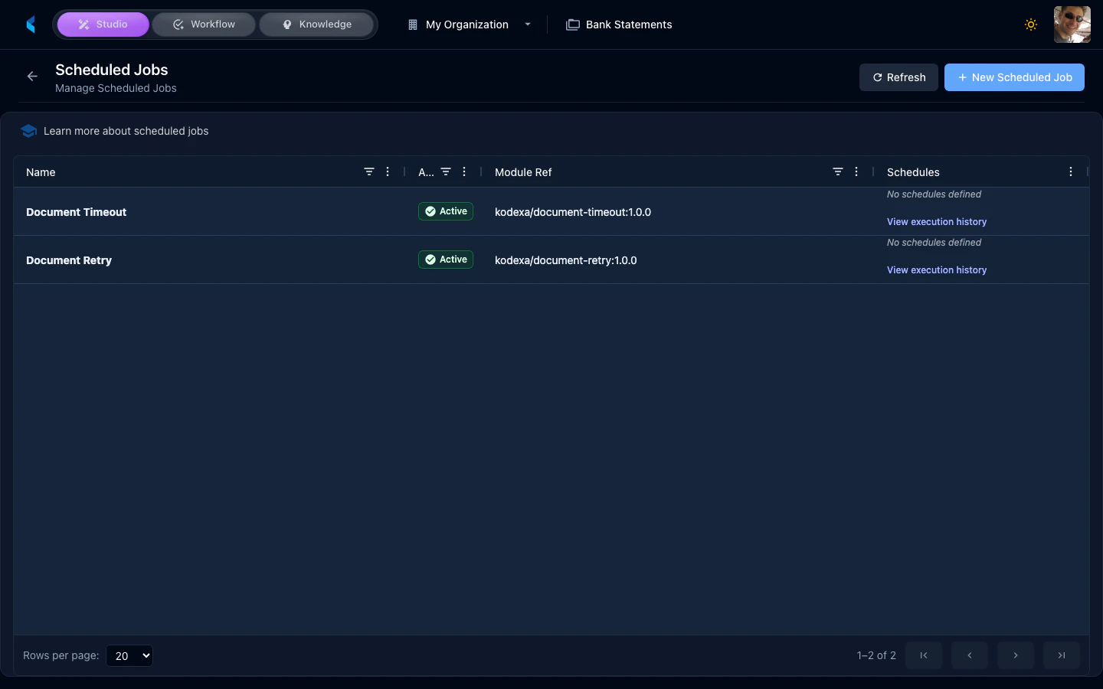Image resolution: width=1103 pixels, height=689 pixels.
Task: Open the My Organization dropdown
Action: tap(467, 24)
